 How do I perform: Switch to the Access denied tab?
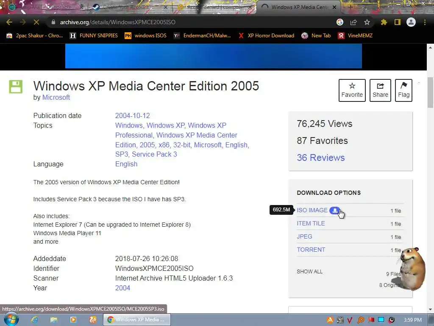point(214,7)
